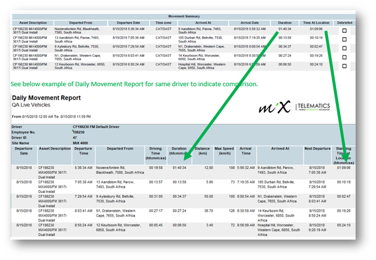
Task: Click the MiX Telematics logo
Action: 294,107
